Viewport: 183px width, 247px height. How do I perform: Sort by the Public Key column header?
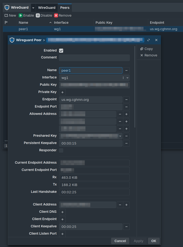[x=121, y=23]
